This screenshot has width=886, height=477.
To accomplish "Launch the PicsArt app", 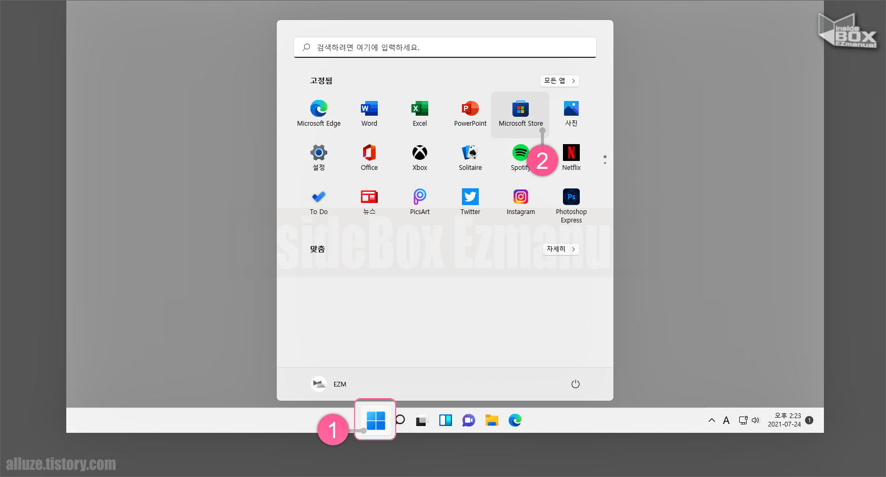I will coord(420,202).
